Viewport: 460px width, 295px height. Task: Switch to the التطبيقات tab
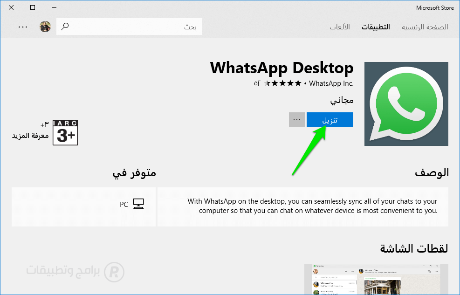coord(376,27)
